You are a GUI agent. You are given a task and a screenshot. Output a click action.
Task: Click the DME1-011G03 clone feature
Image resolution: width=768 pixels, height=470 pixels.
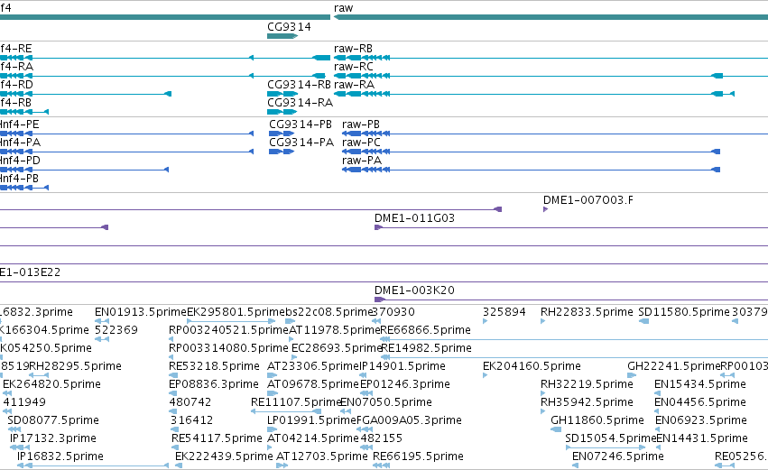click(x=571, y=227)
